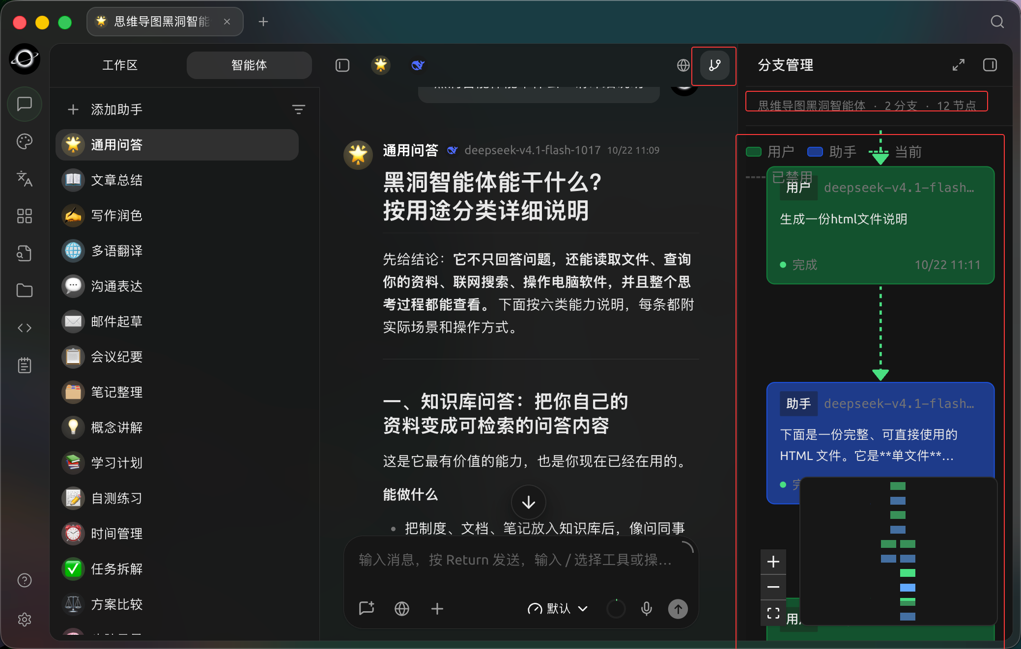Select the 文章总结 assistant
Image resolution: width=1021 pixels, height=649 pixels.
click(177, 180)
